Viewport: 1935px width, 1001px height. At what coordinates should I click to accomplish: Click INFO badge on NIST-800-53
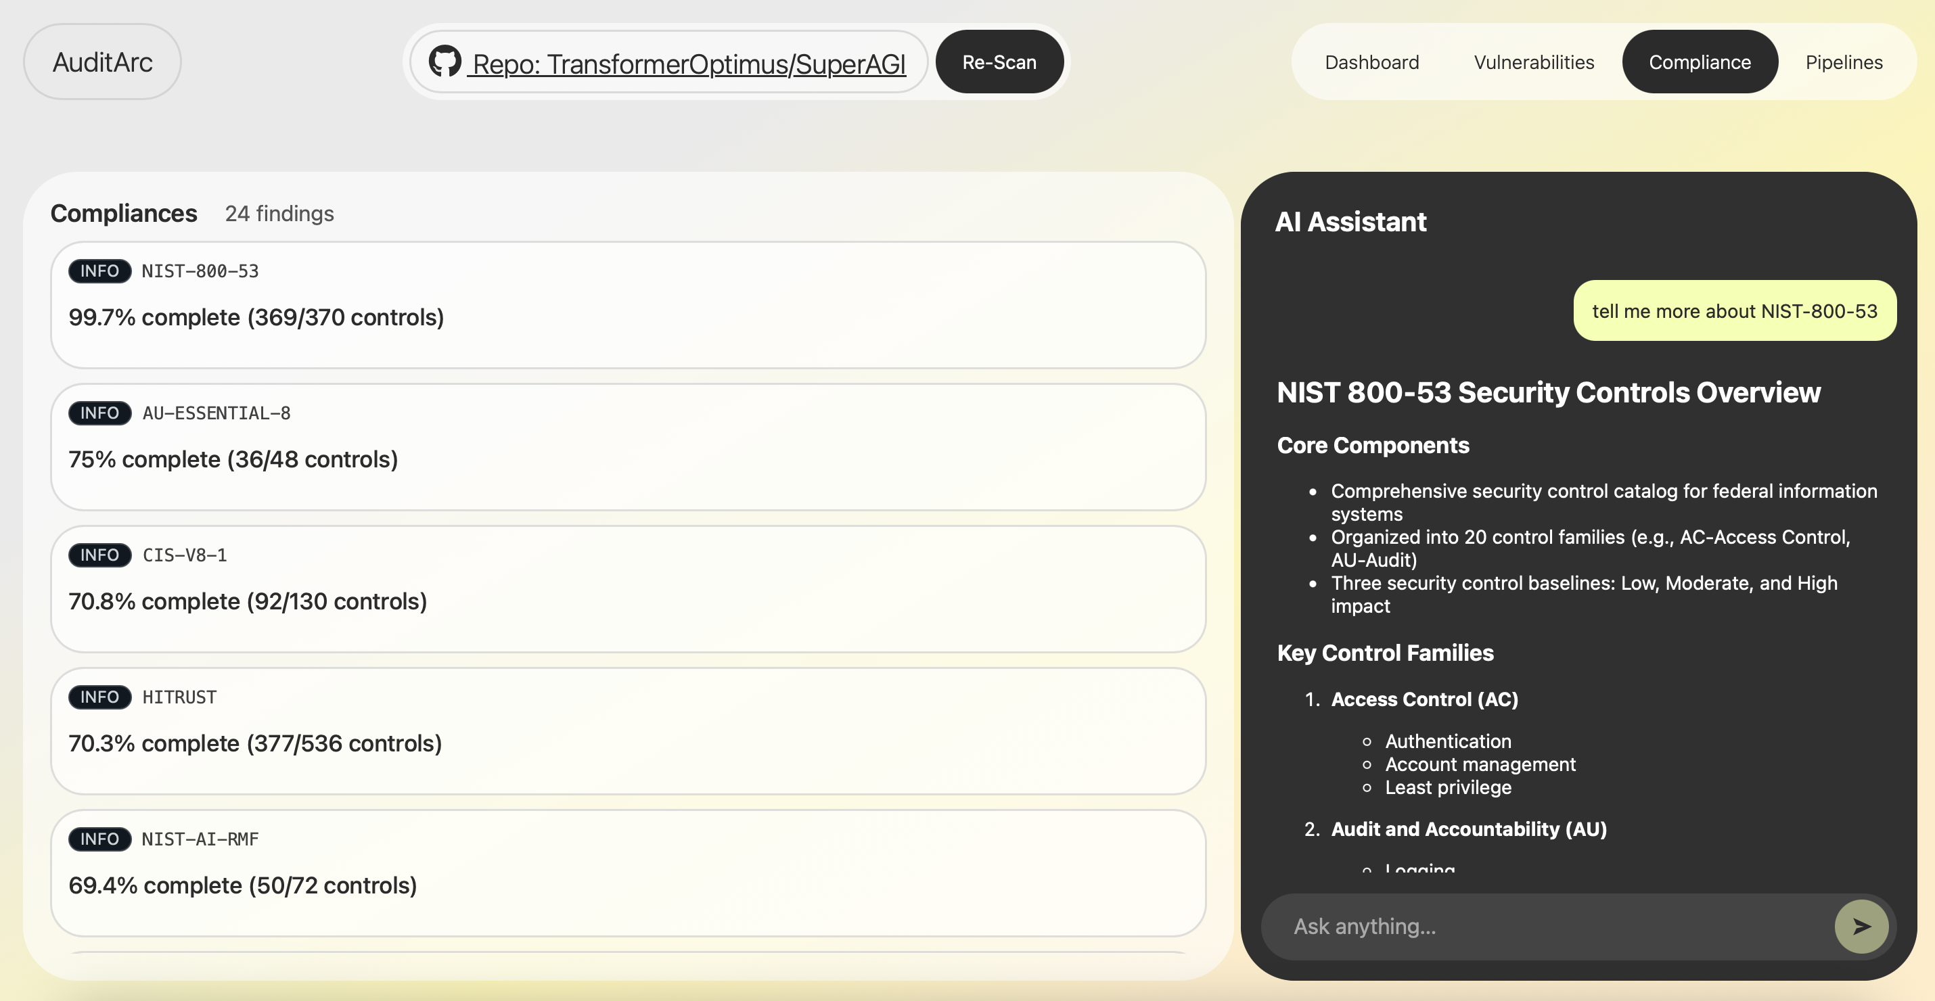99,271
